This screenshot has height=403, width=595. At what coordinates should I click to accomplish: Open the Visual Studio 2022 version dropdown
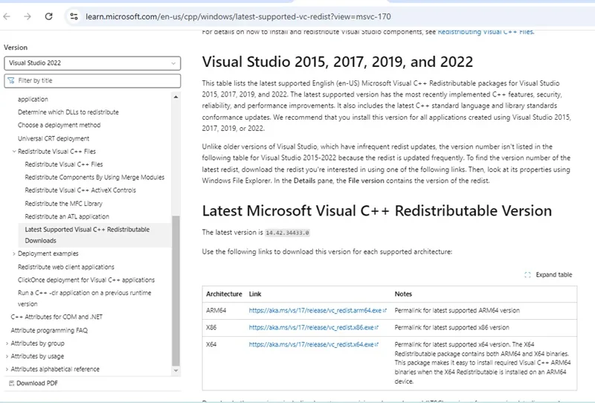click(x=92, y=63)
